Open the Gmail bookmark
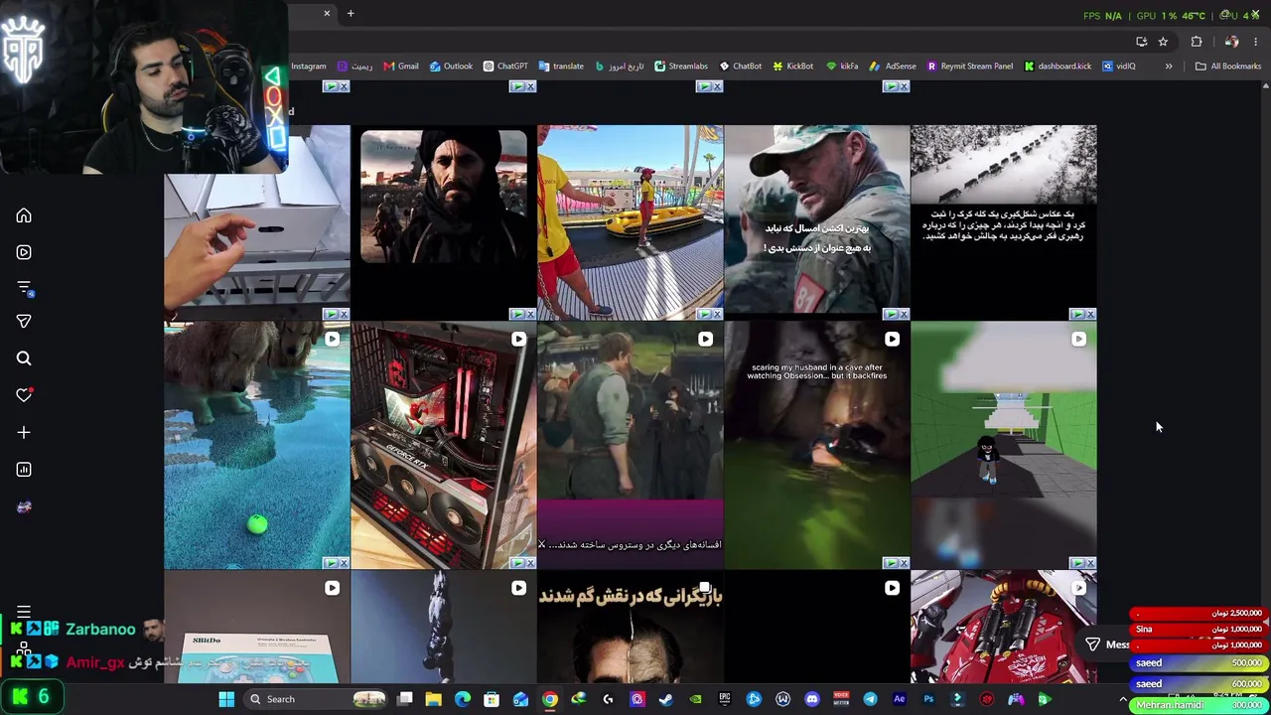 [x=401, y=67]
